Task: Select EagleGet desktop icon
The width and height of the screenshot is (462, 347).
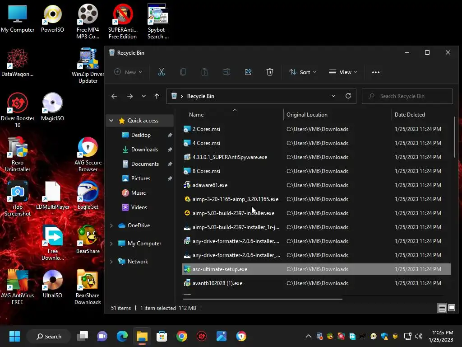Action: tap(88, 195)
